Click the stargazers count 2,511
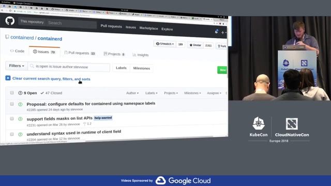The width and height of the screenshot is (331, 186). pos(208,45)
